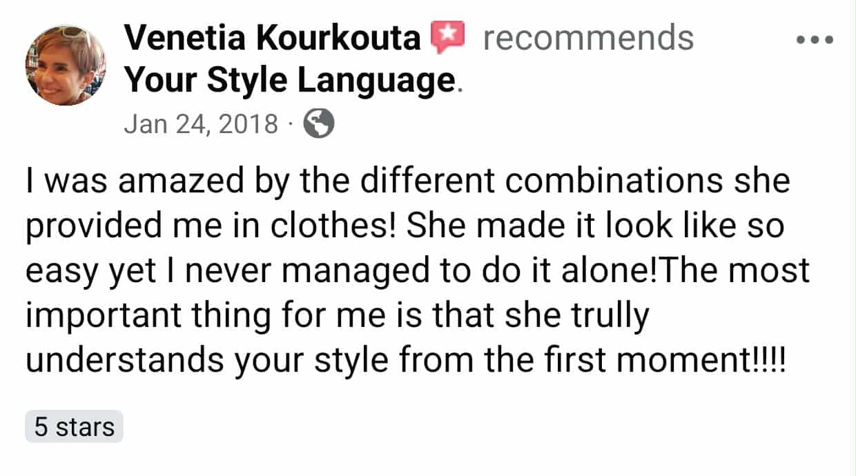
Task: Open Venetia Kourkouta's profile picture
Action: click(66, 65)
